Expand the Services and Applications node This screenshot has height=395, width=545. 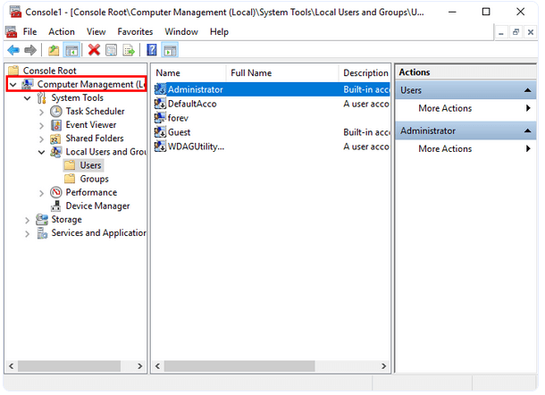[27, 233]
